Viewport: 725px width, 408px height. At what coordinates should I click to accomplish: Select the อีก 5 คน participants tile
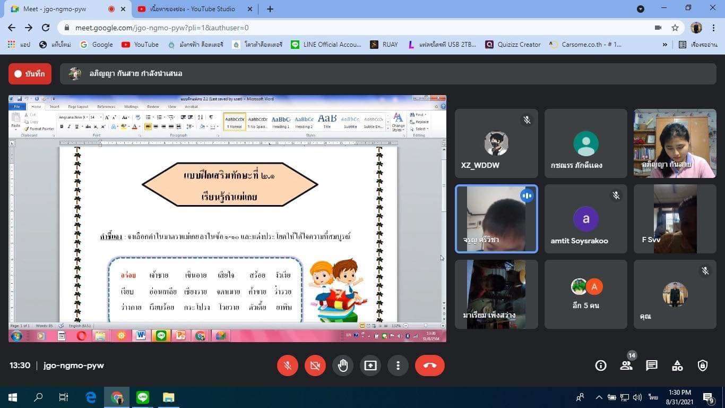pos(585,294)
